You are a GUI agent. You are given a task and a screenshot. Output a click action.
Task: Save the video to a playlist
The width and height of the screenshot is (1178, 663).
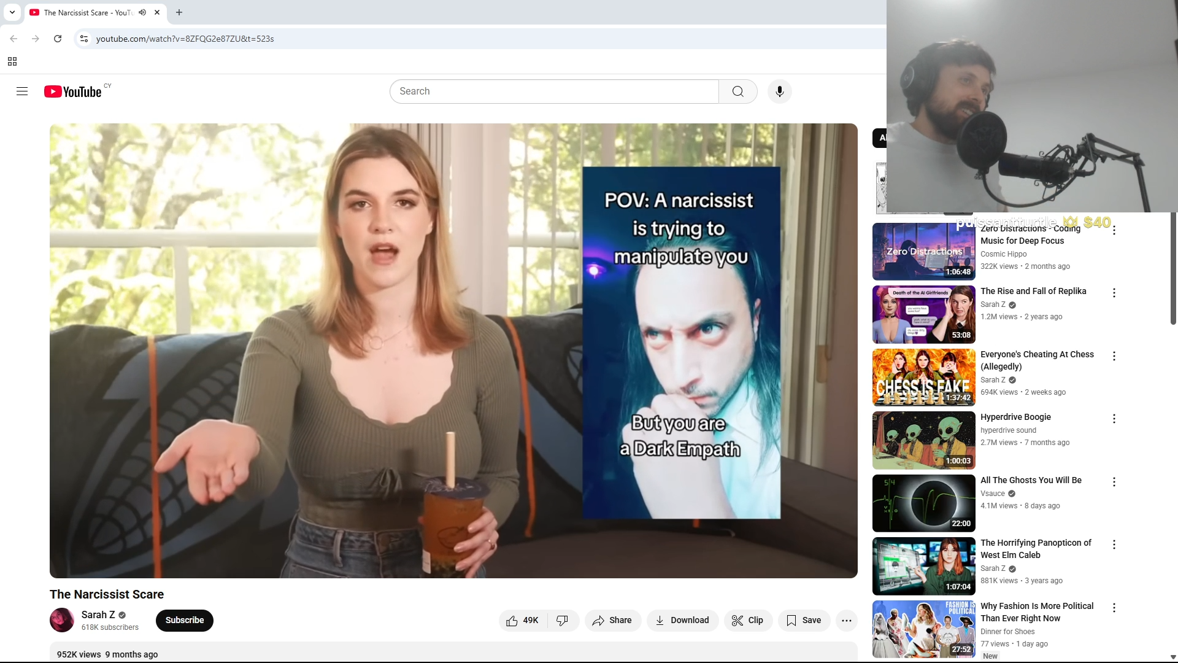804,621
